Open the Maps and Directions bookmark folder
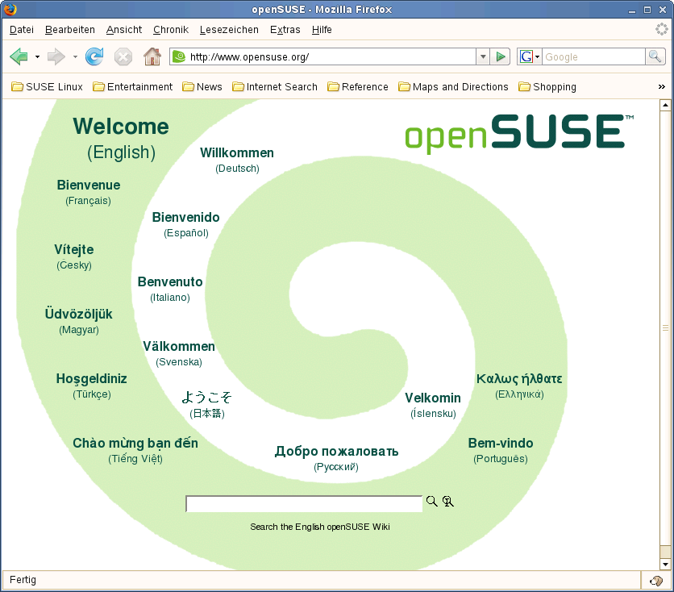 click(453, 87)
